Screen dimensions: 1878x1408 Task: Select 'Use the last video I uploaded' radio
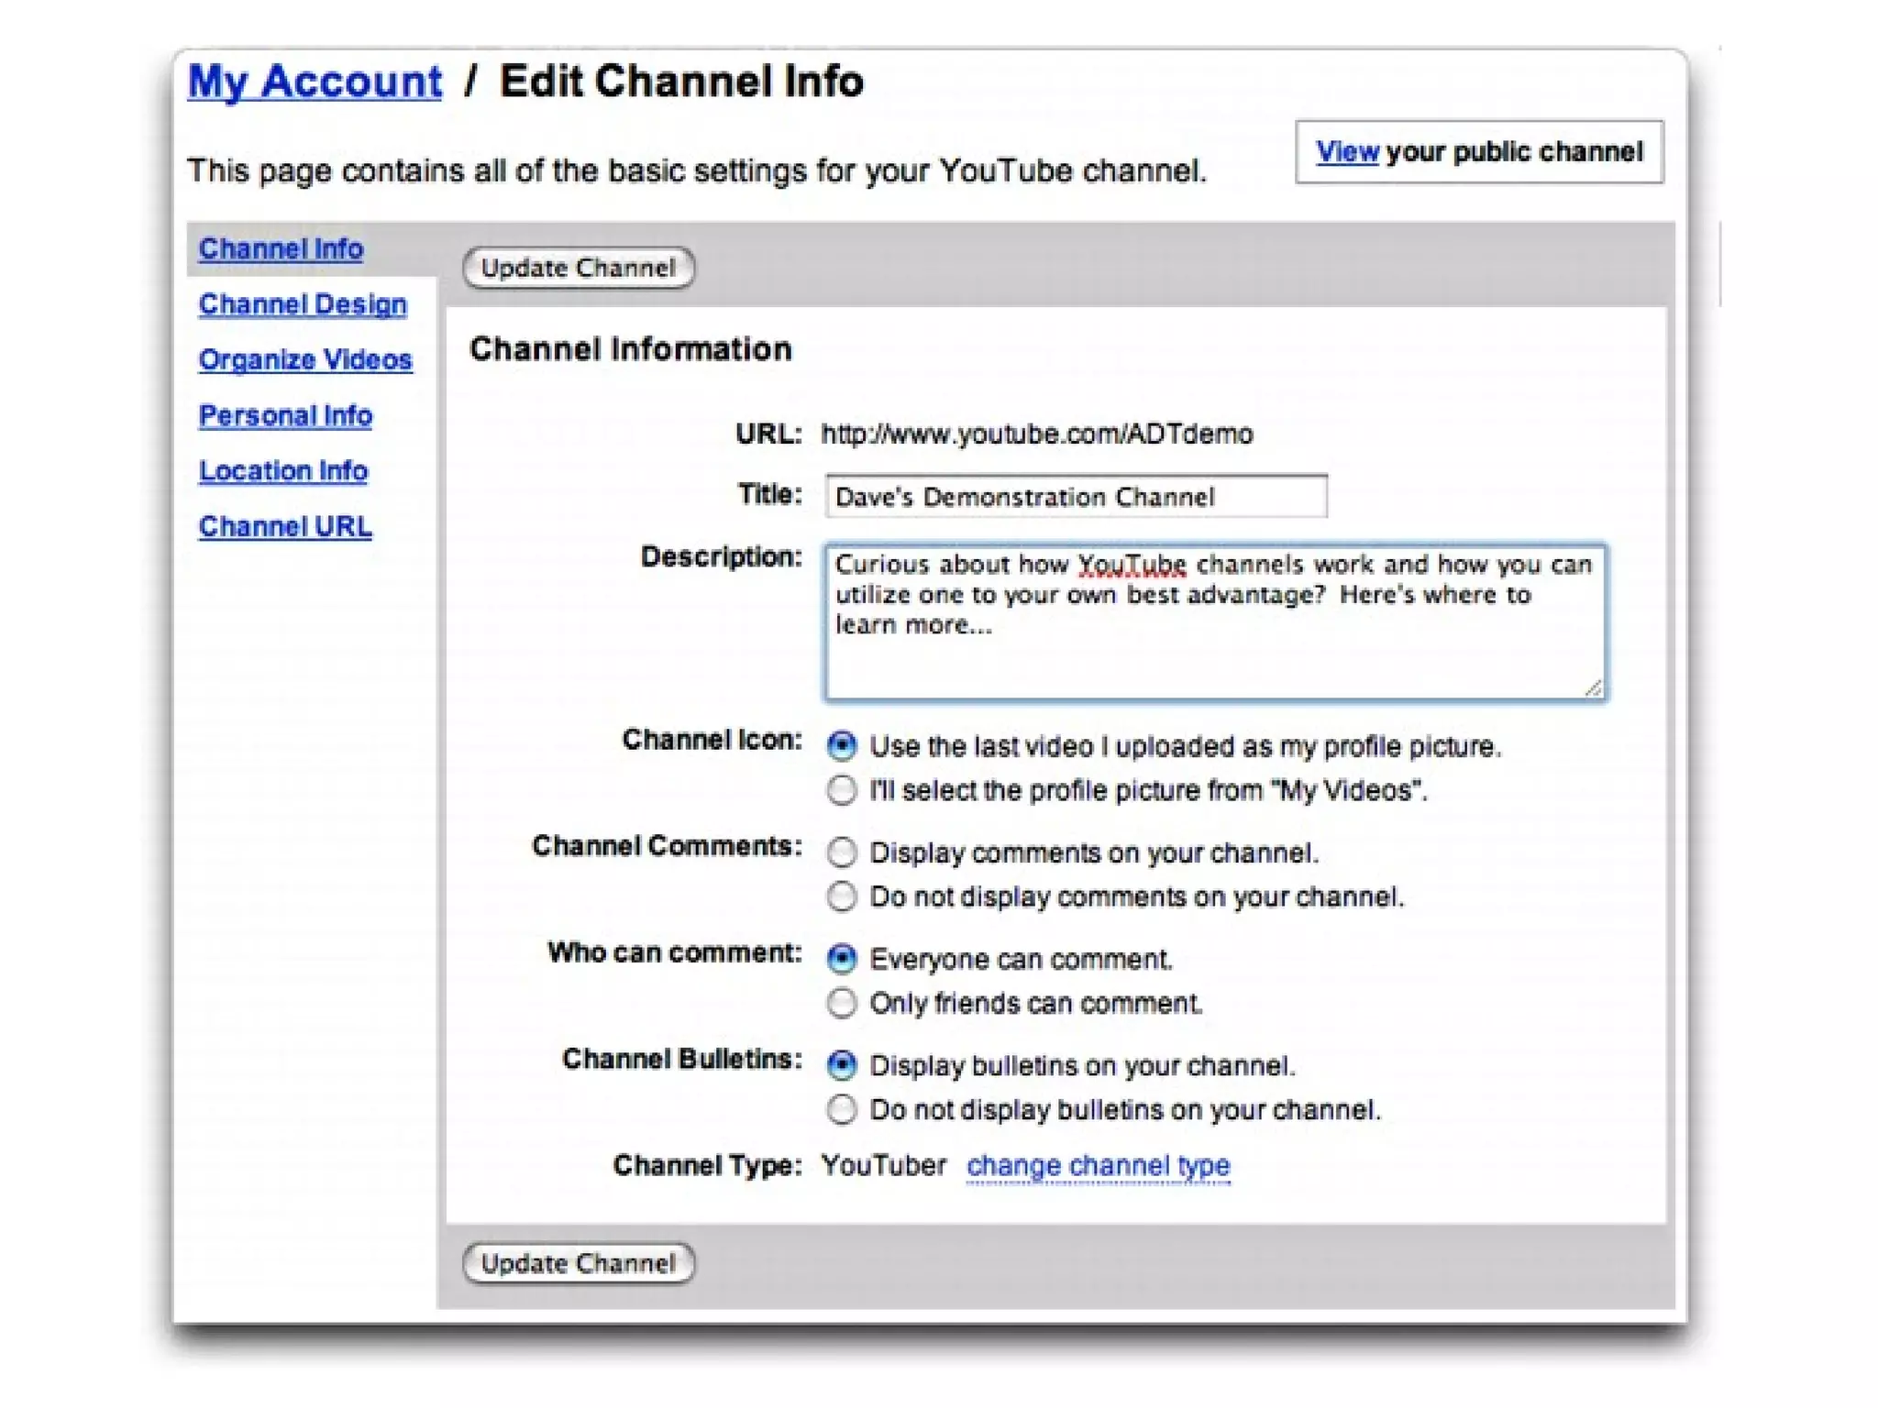point(841,746)
